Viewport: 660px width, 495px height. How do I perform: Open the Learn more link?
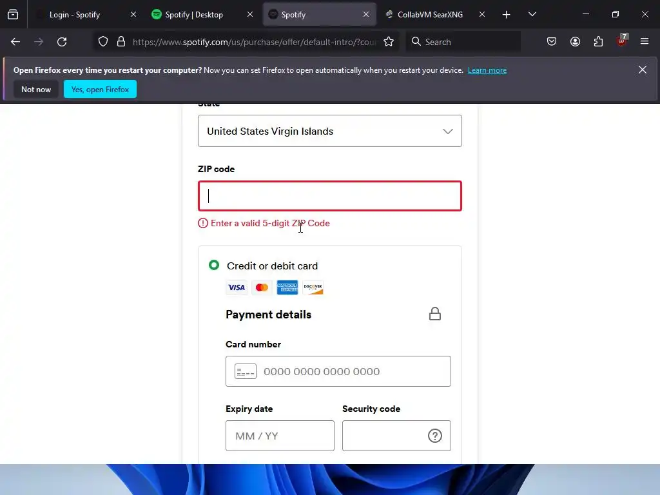pyautogui.click(x=487, y=70)
